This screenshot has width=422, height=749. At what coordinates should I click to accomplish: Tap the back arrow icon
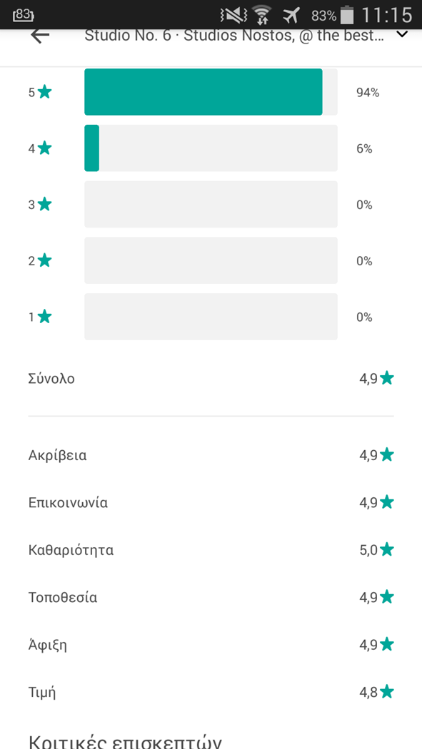coord(40,36)
